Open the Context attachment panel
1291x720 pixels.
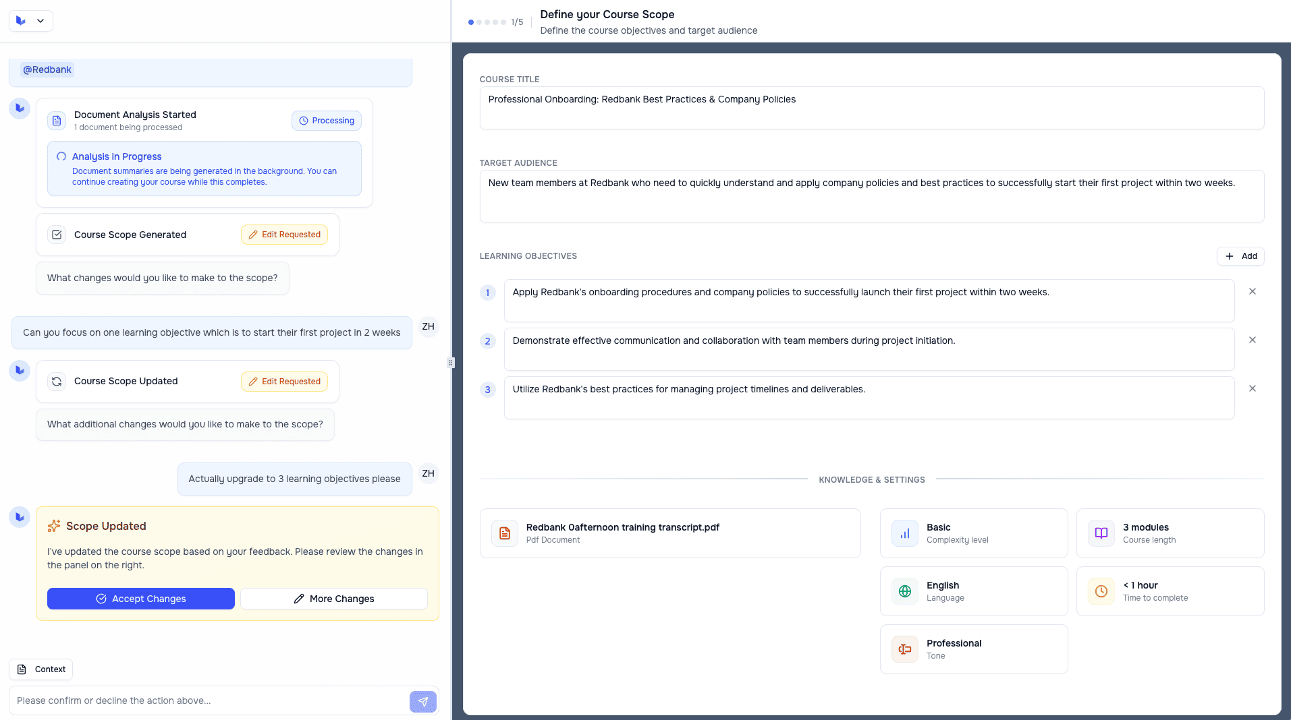(x=40, y=669)
